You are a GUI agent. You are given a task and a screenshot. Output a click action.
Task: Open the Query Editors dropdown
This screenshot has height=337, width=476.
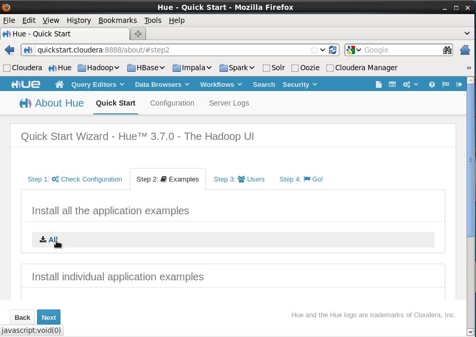(x=97, y=84)
